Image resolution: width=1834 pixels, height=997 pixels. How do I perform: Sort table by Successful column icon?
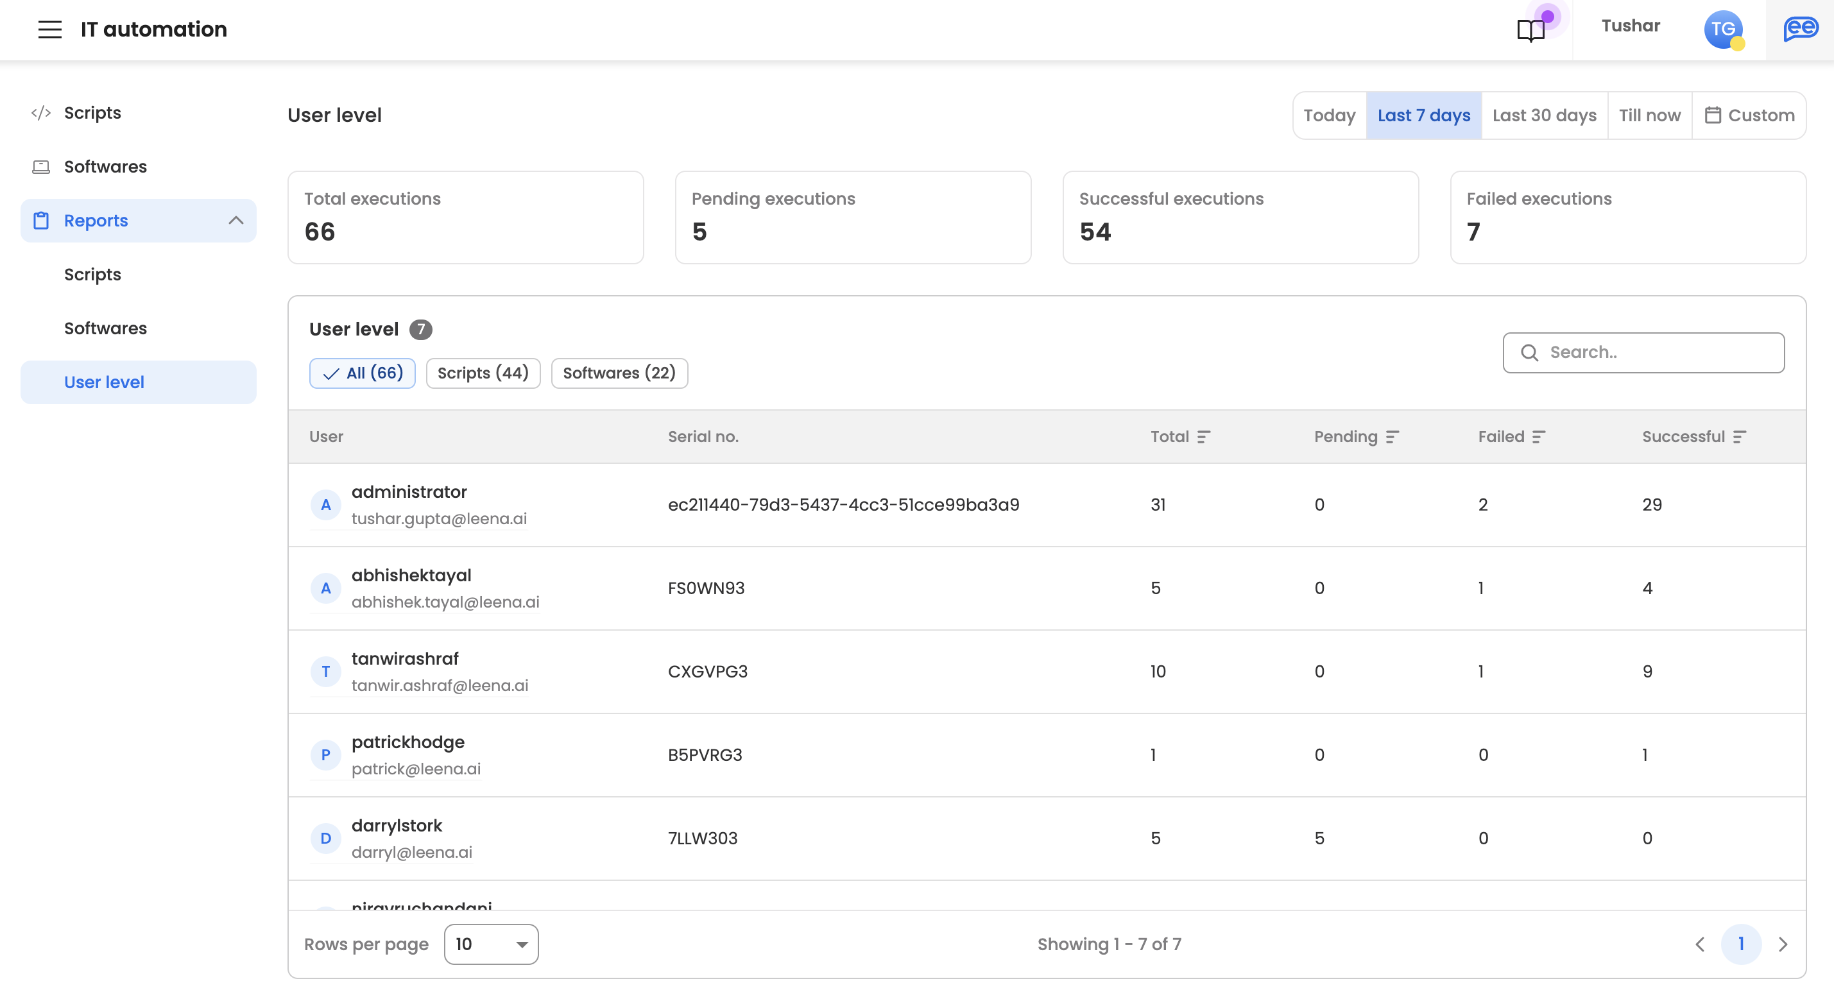1739,437
